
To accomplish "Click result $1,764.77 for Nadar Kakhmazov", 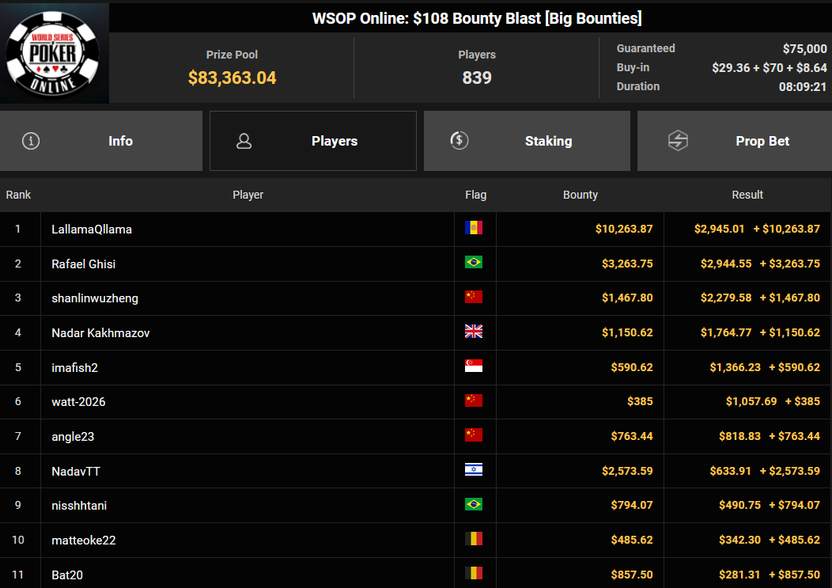I will tap(726, 332).
